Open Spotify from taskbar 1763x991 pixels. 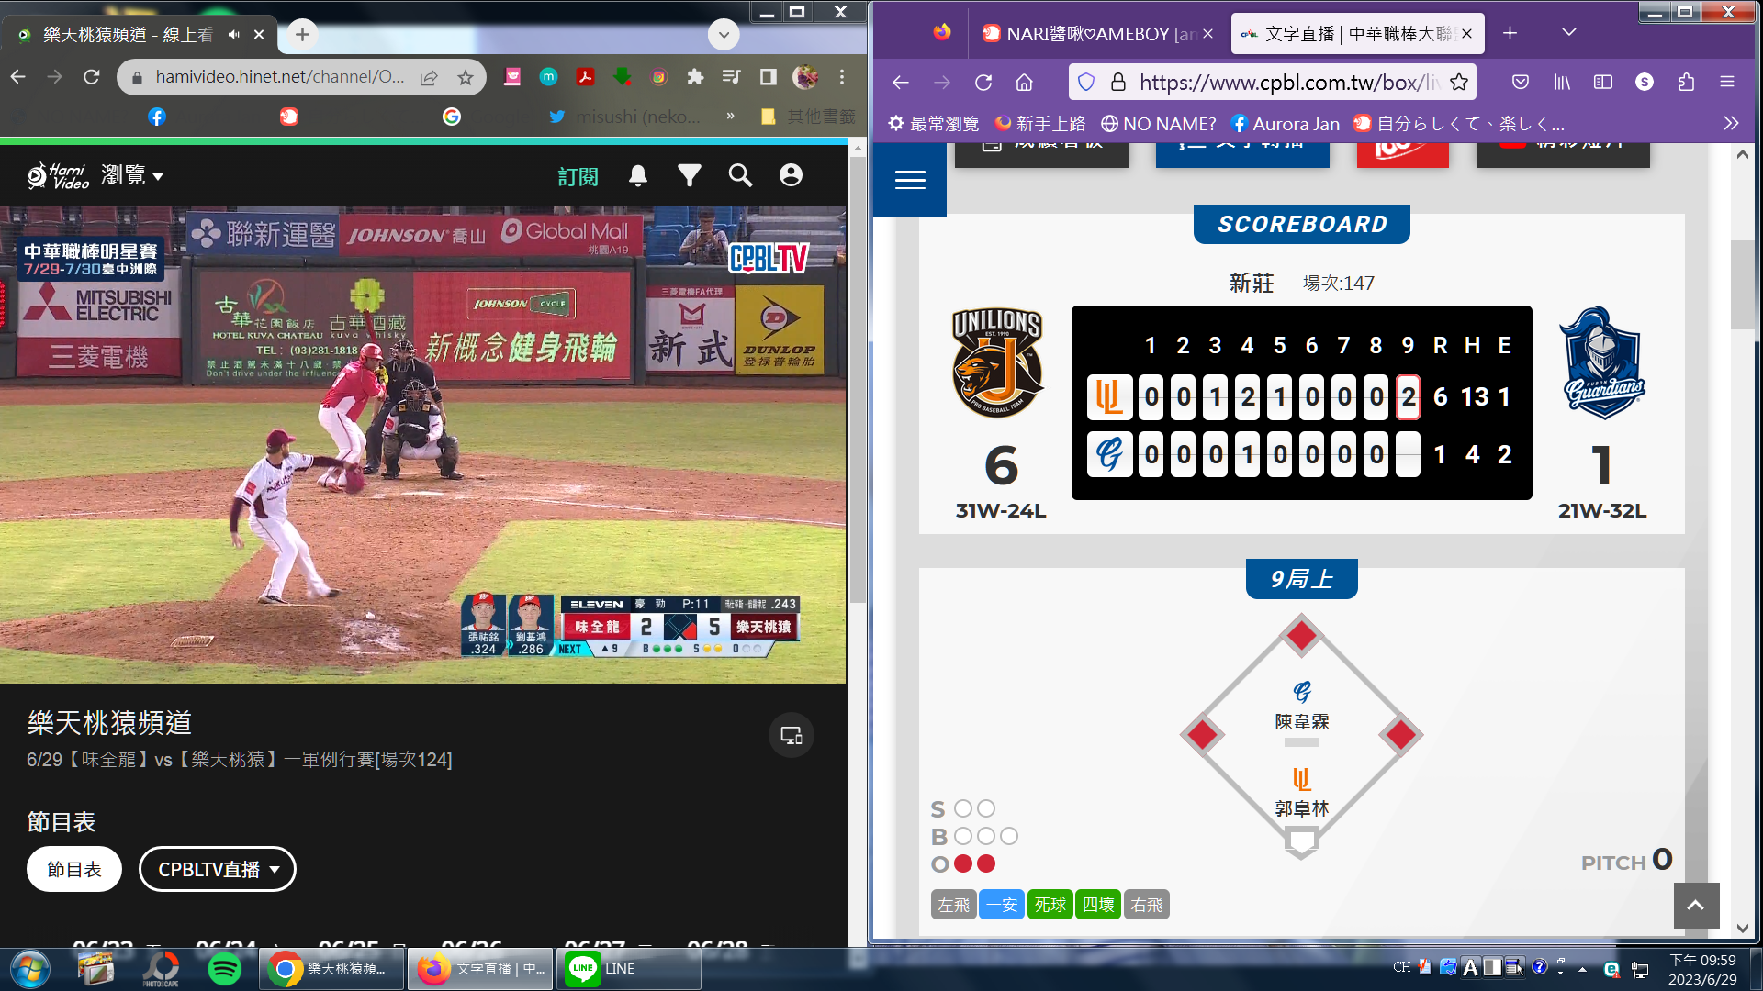pos(225,969)
